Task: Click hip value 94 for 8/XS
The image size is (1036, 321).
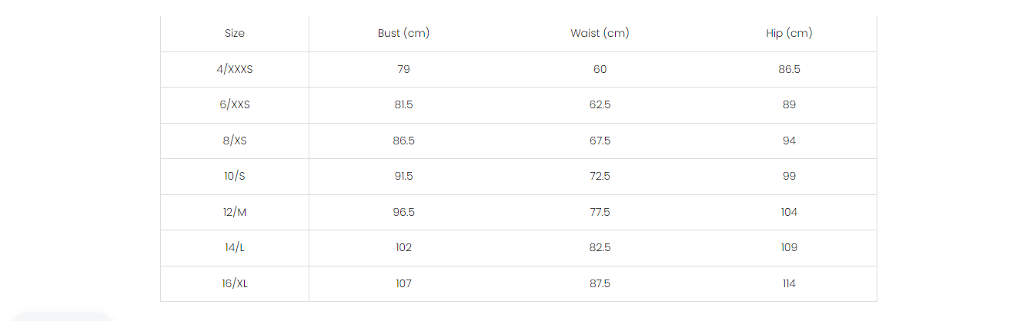Action: pyautogui.click(x=789, y=141)
